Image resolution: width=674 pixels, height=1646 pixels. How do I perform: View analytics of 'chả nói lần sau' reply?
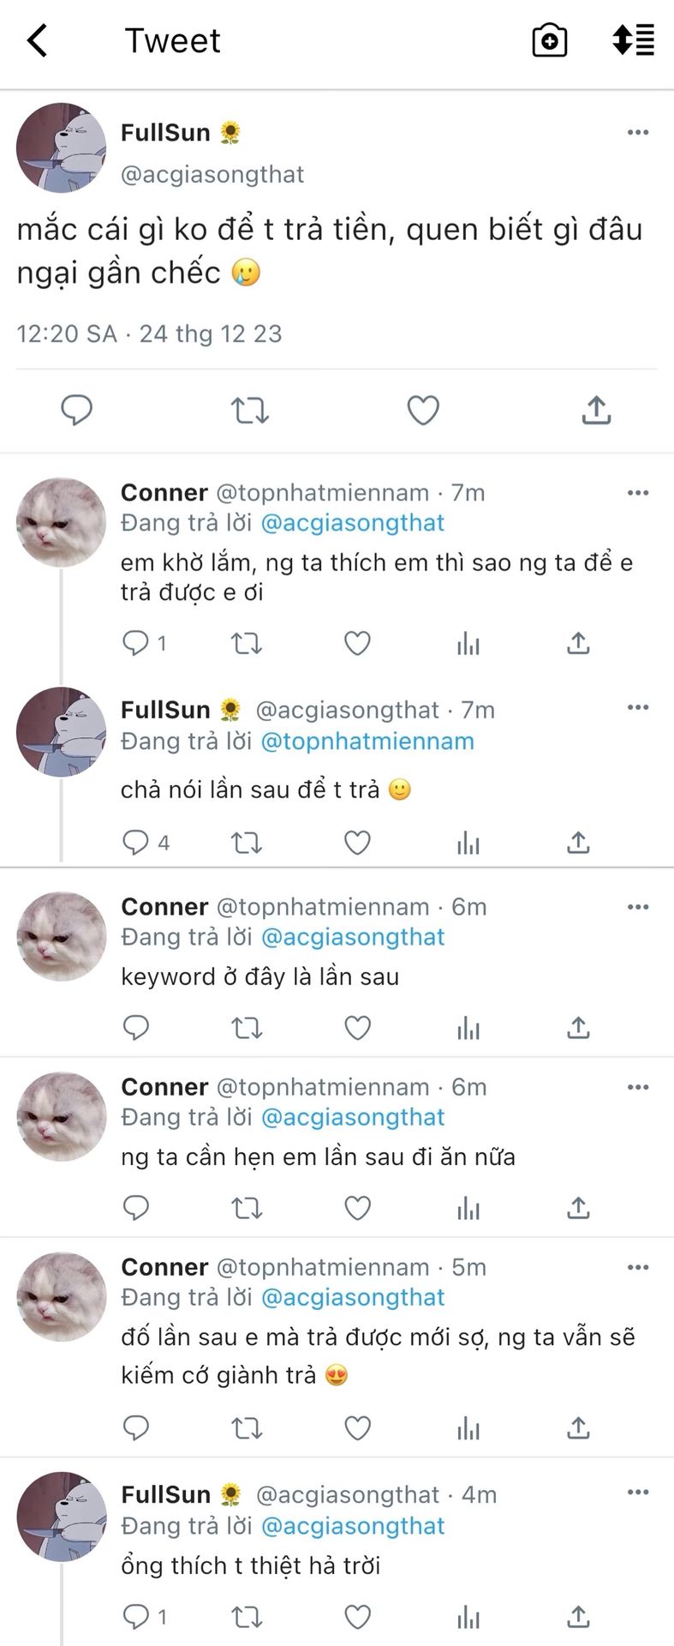point(468,844)
